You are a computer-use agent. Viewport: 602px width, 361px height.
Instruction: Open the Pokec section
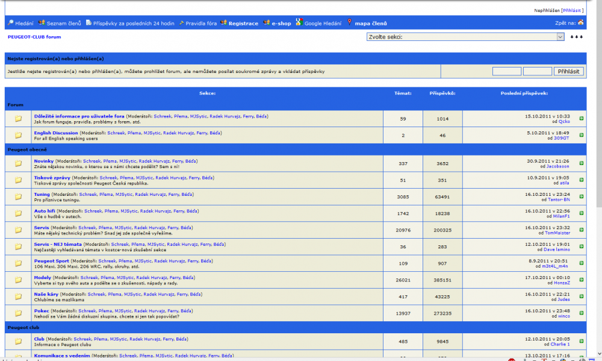[x=42, y=311]
